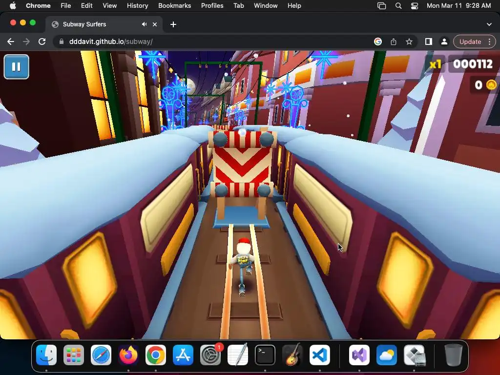
Task: Open the Help menu
Action: [x=294, y=5]
